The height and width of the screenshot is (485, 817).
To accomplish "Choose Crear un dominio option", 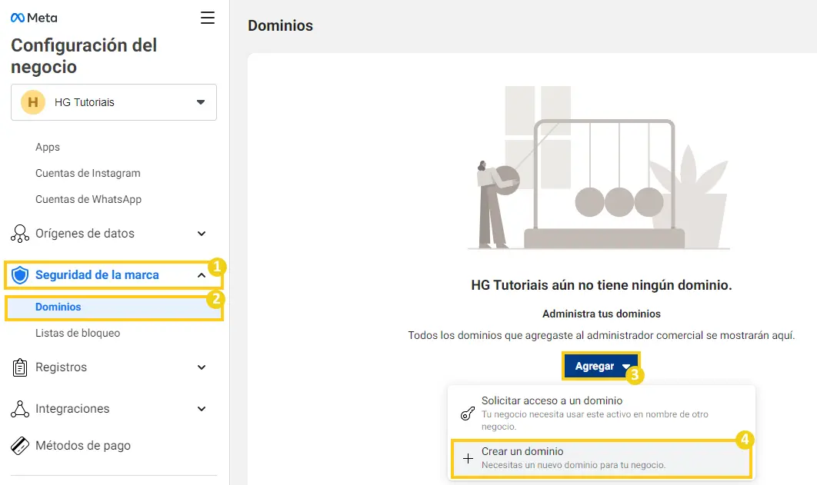I will (601, 458).
